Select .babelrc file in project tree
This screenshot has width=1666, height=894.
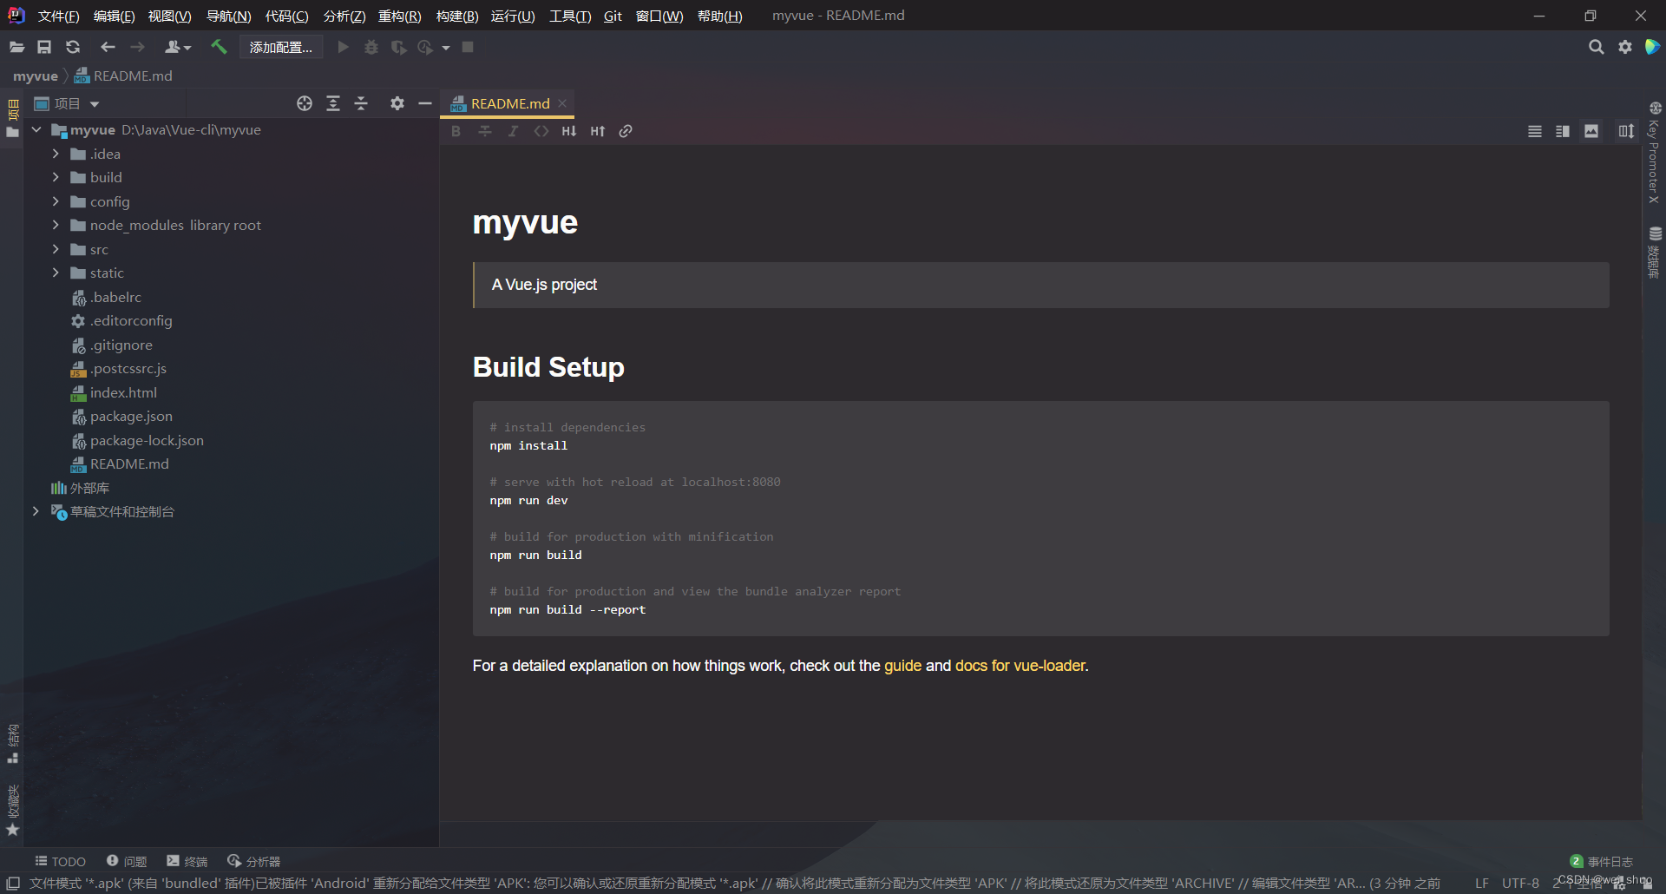115,297
